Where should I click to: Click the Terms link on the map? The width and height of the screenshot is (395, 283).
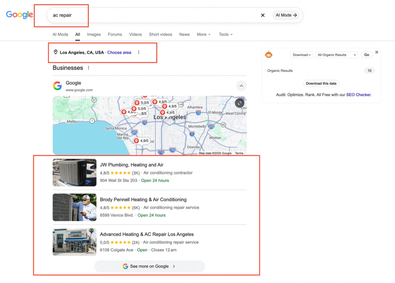(239, 153)
